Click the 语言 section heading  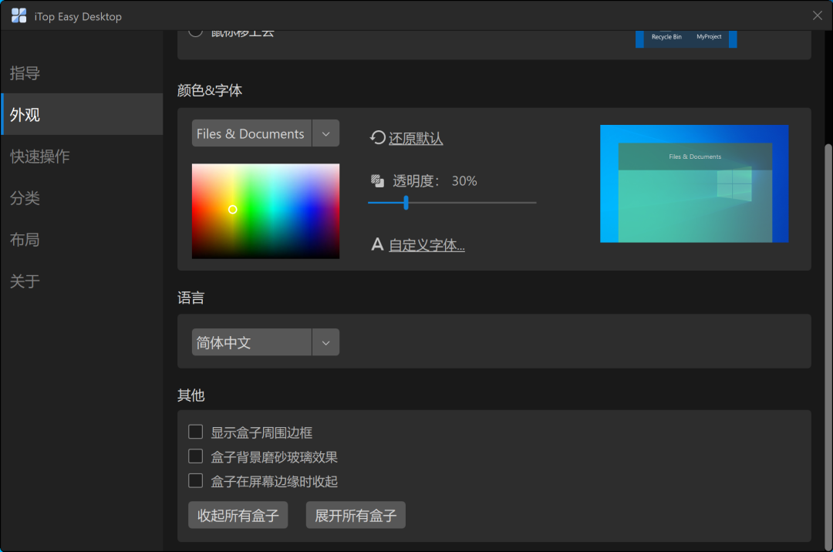[191, 298]
